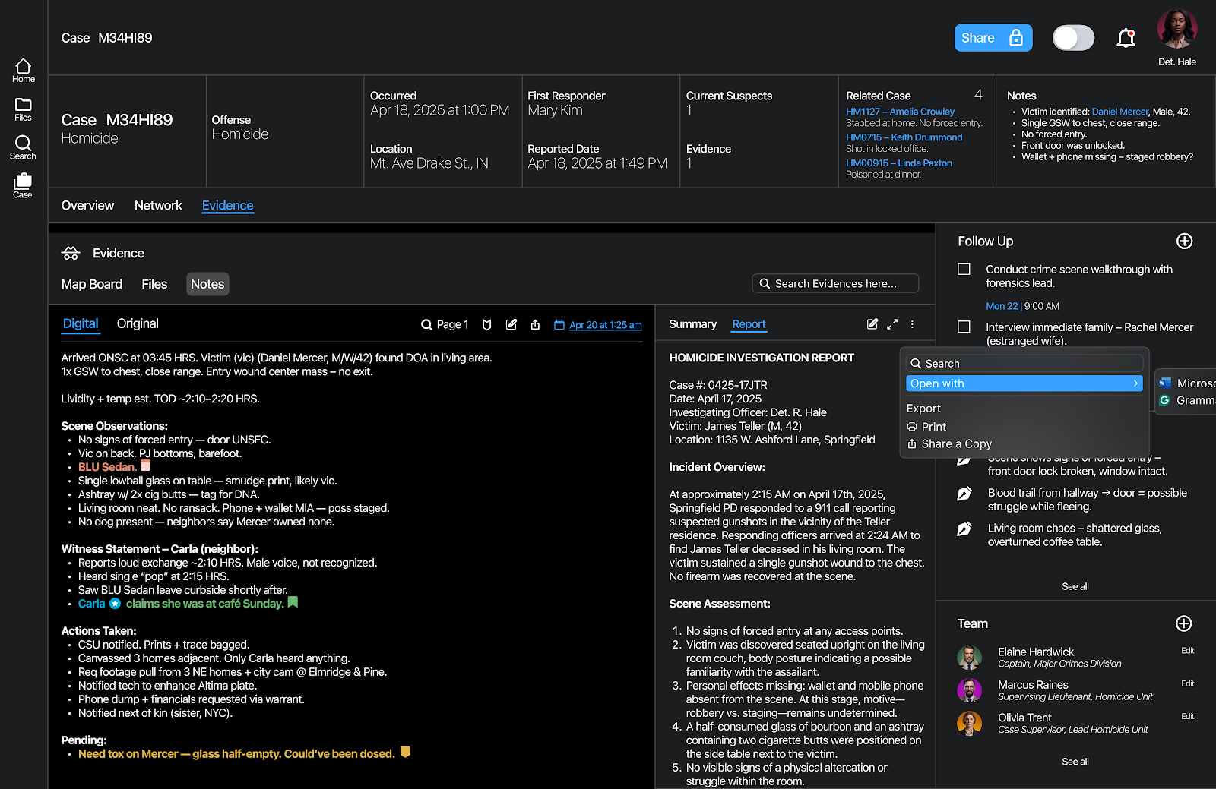
Task: Click the red tag next to BLU Sedan
Action: [x=146, y=466]
